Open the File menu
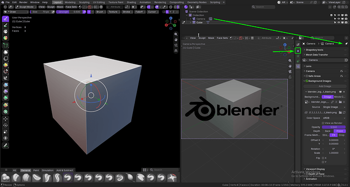 pyautogui.click(x=8, y=2)
